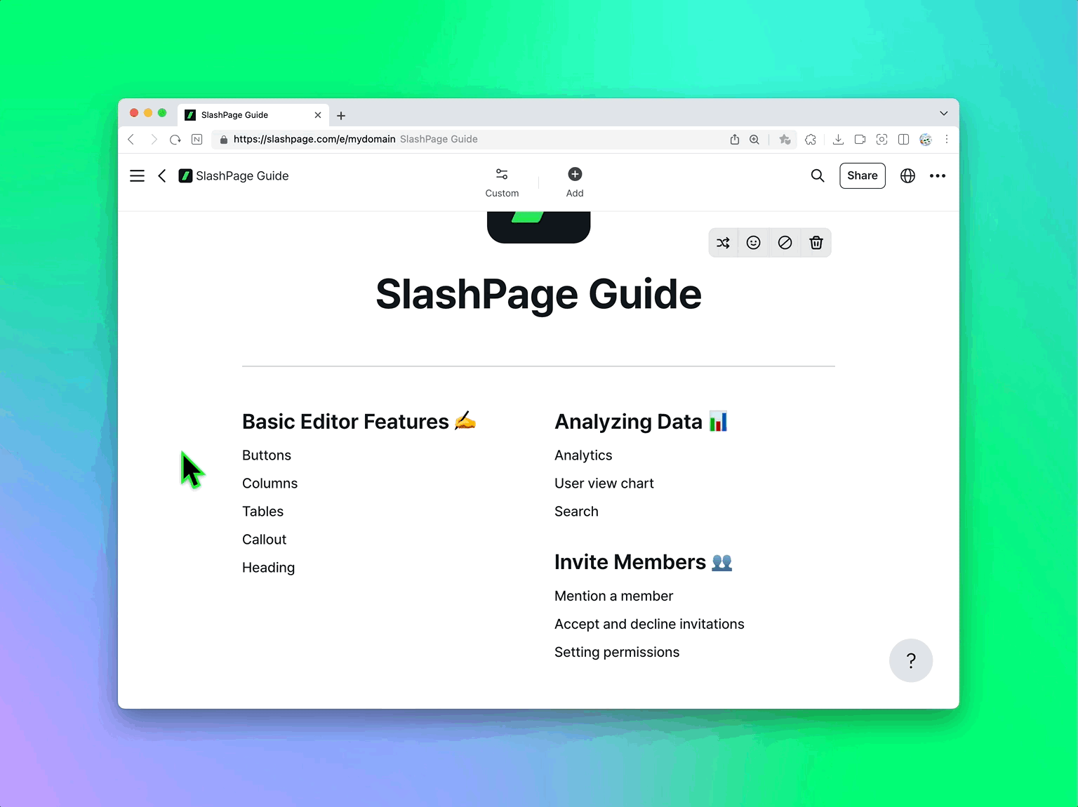
Task: Close the SlashPage Guide tab
Action: (318, 115)
